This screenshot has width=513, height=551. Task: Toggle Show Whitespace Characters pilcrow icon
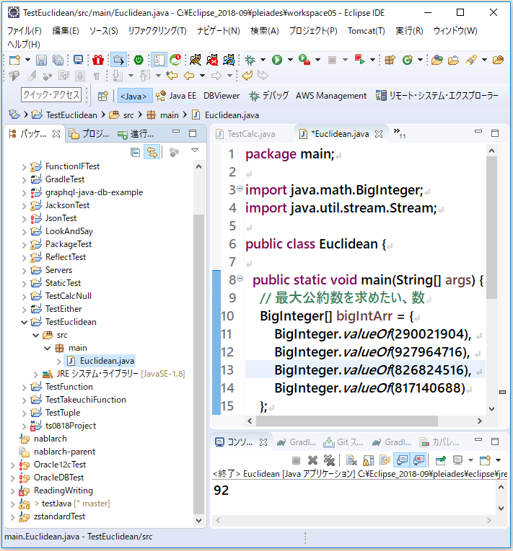tap(97, 76)
